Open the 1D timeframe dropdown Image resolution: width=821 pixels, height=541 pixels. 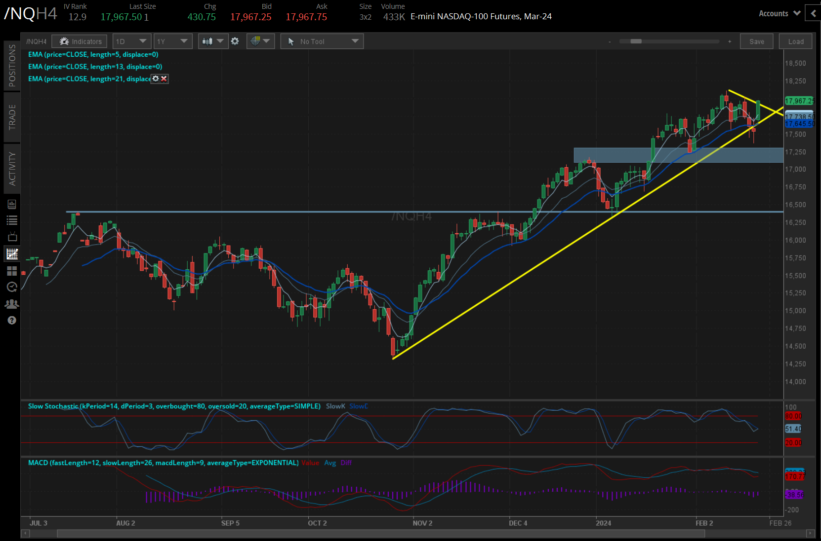coord(131,41)
